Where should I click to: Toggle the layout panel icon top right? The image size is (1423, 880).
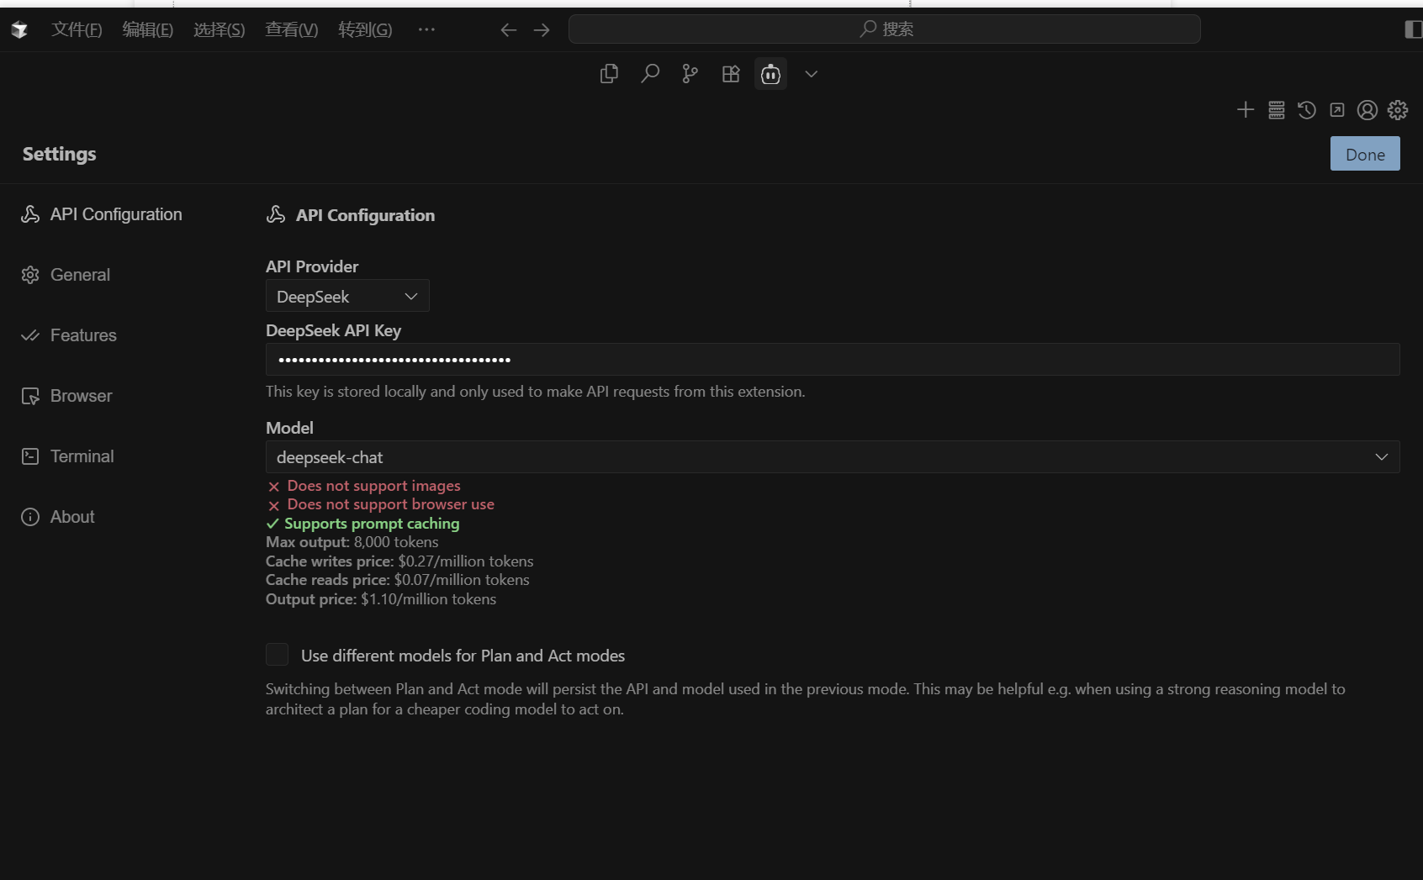(x=1413, y=29)
